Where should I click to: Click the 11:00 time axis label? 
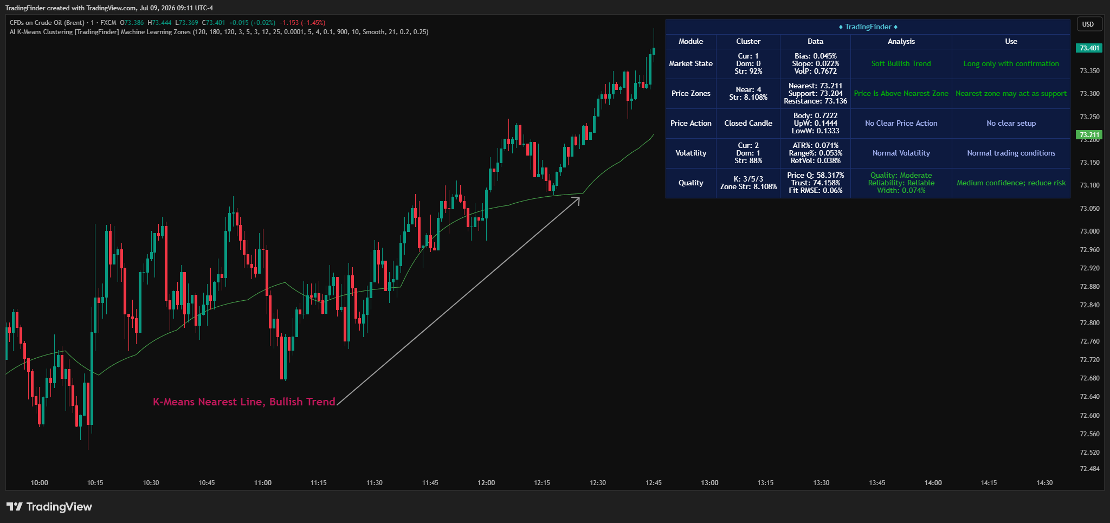point(263,482)
